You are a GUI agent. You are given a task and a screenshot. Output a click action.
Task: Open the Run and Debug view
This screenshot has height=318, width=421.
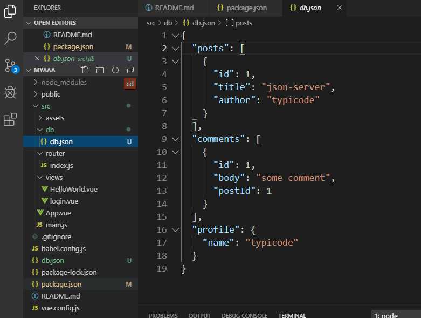point(10,92)
